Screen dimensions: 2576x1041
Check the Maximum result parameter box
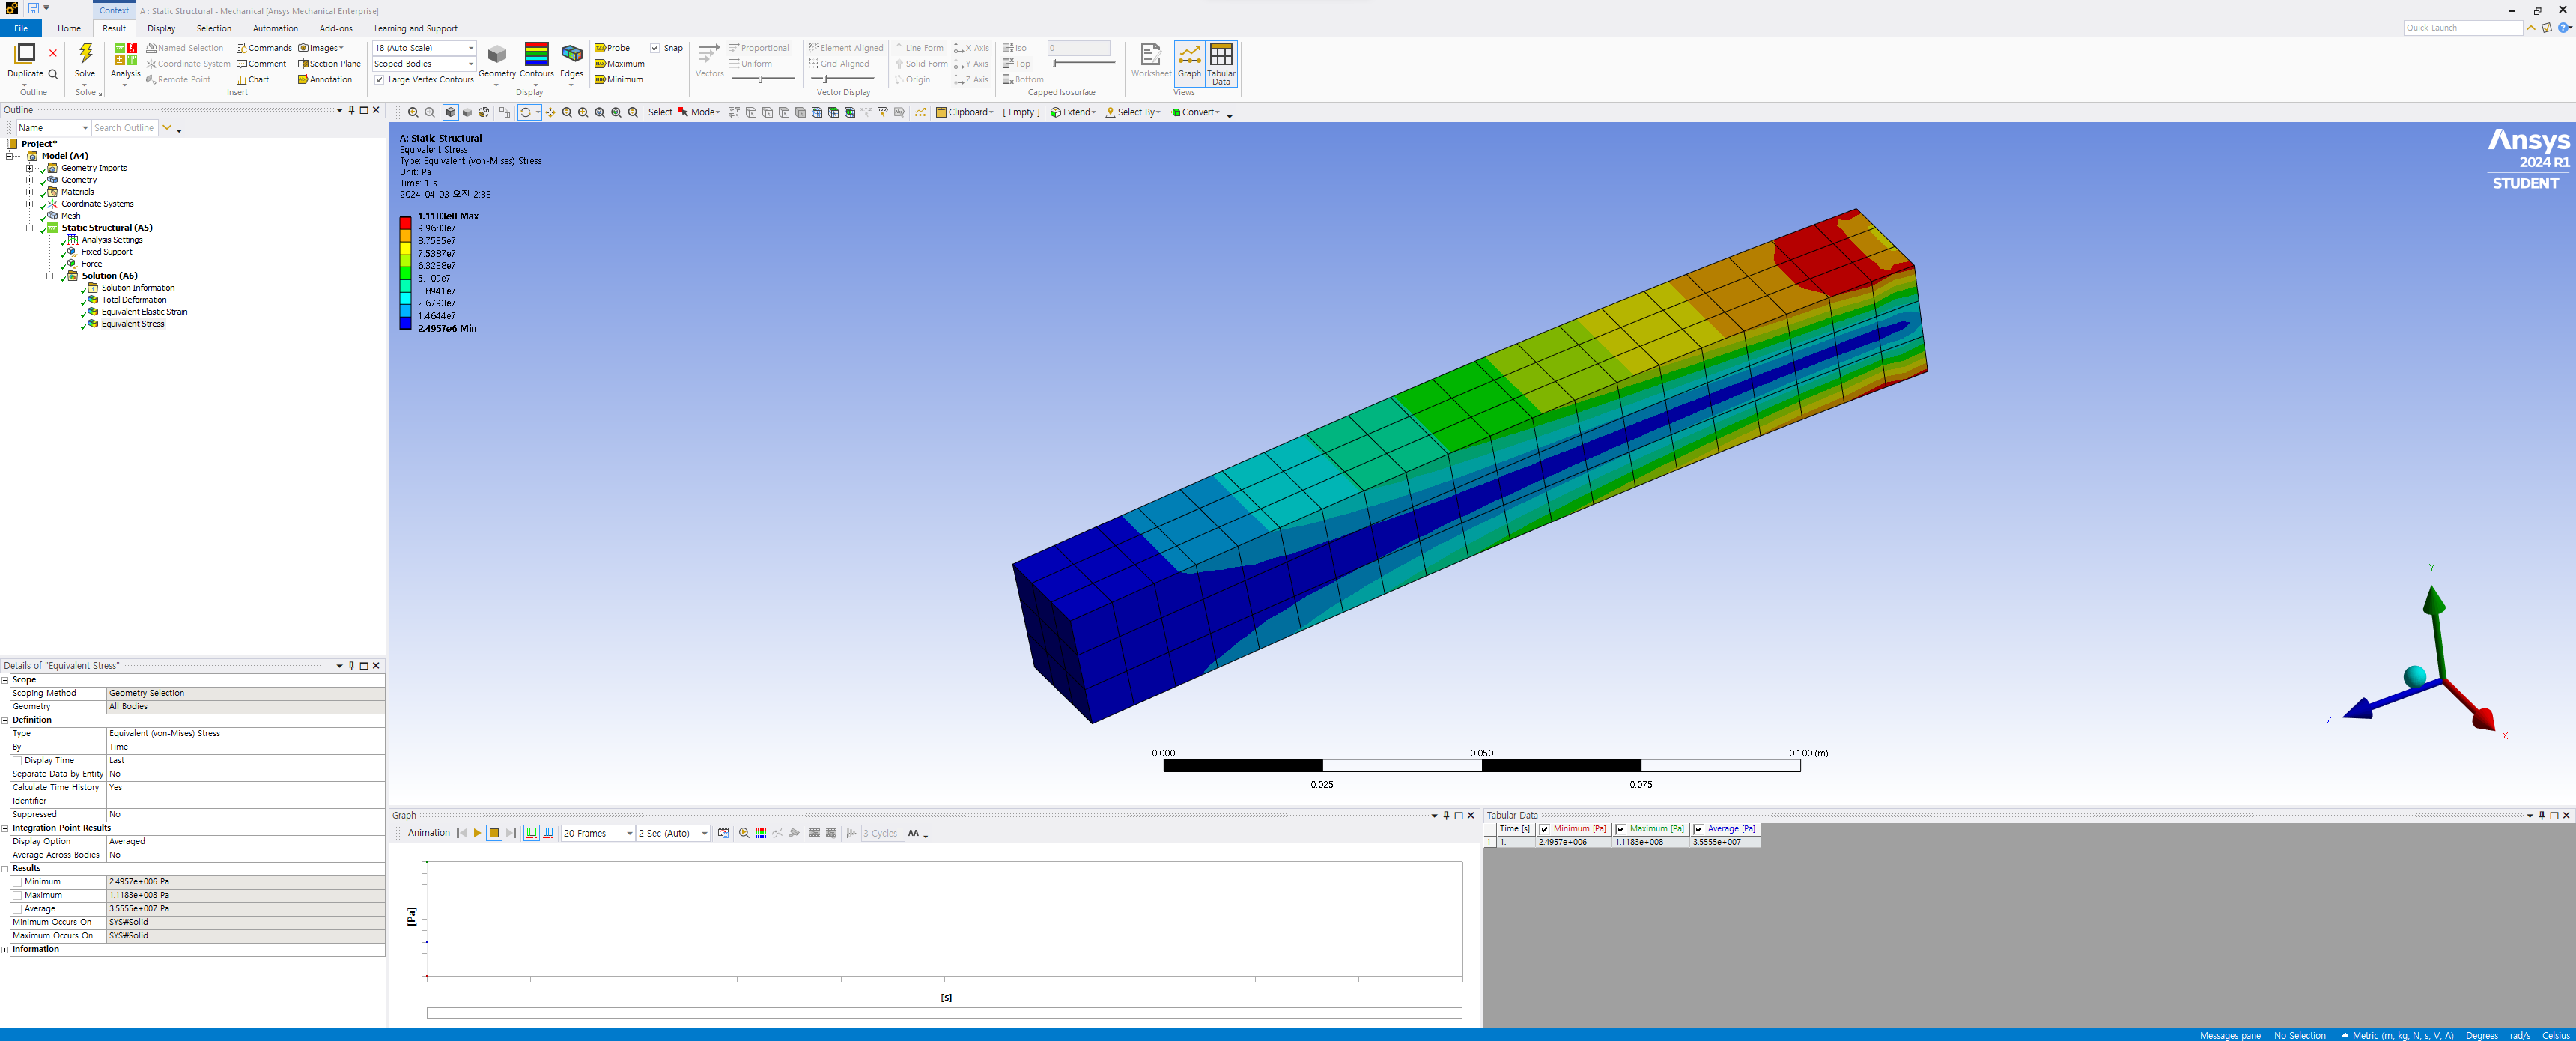tap(17, 896)
